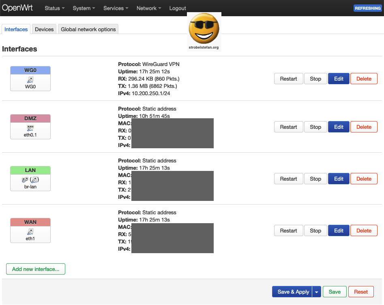
Task: Click the WAN eth1 ethernet icon
Action: (30, 232)
